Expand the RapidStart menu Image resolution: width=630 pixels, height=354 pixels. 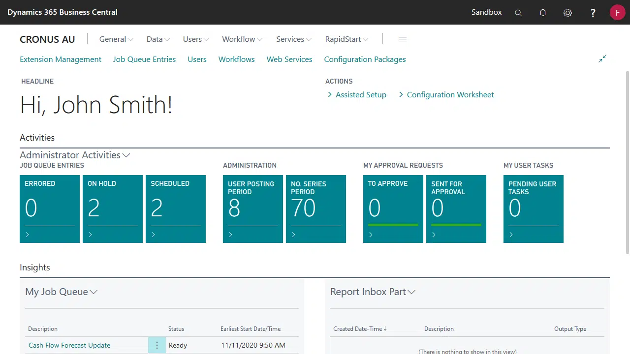point(346,39)
